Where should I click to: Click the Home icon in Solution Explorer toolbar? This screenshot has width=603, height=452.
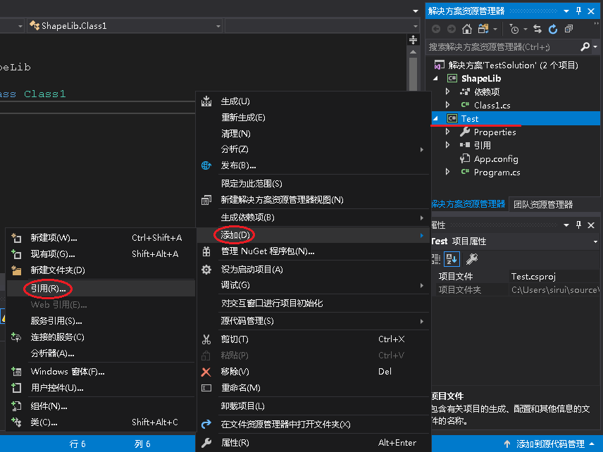(467, 29)
